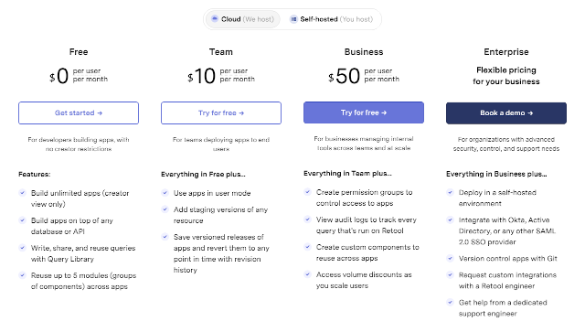
Task: Click Try for free on Business plan
Action: click(x=364, y=112)
